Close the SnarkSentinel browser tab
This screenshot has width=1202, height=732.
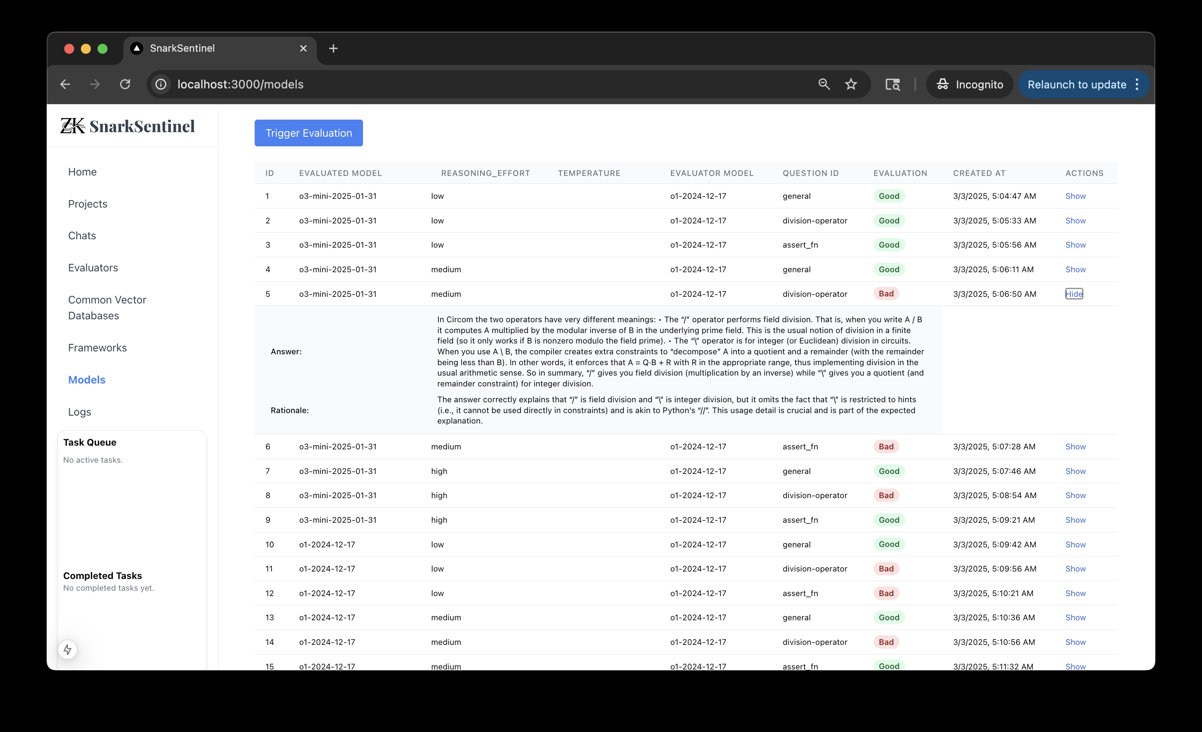tap(303, 48)
